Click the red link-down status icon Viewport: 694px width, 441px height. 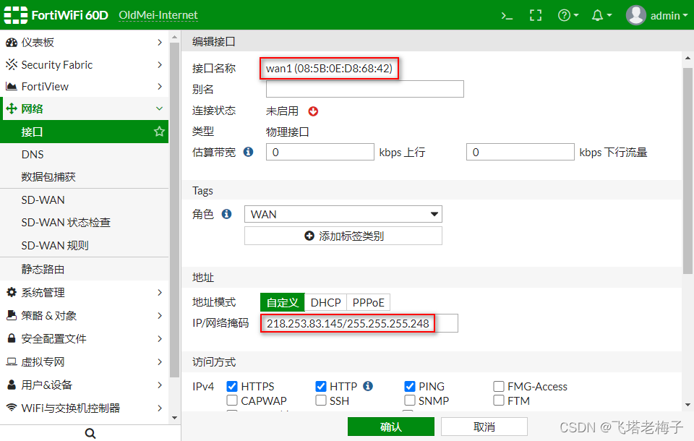pyautogui.click(x=313, y=111)
